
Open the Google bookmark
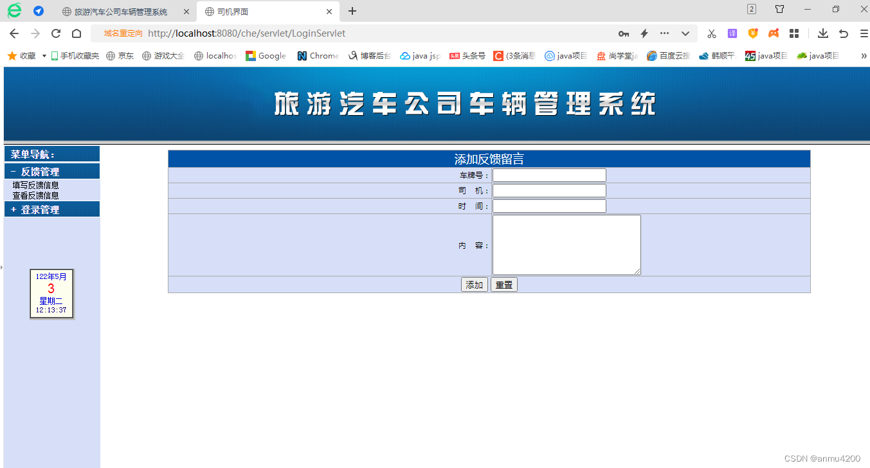266,56
